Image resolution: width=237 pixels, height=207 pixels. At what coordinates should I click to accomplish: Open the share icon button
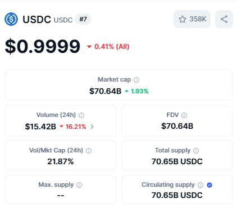pyautogui.click(x=224, y=19)
